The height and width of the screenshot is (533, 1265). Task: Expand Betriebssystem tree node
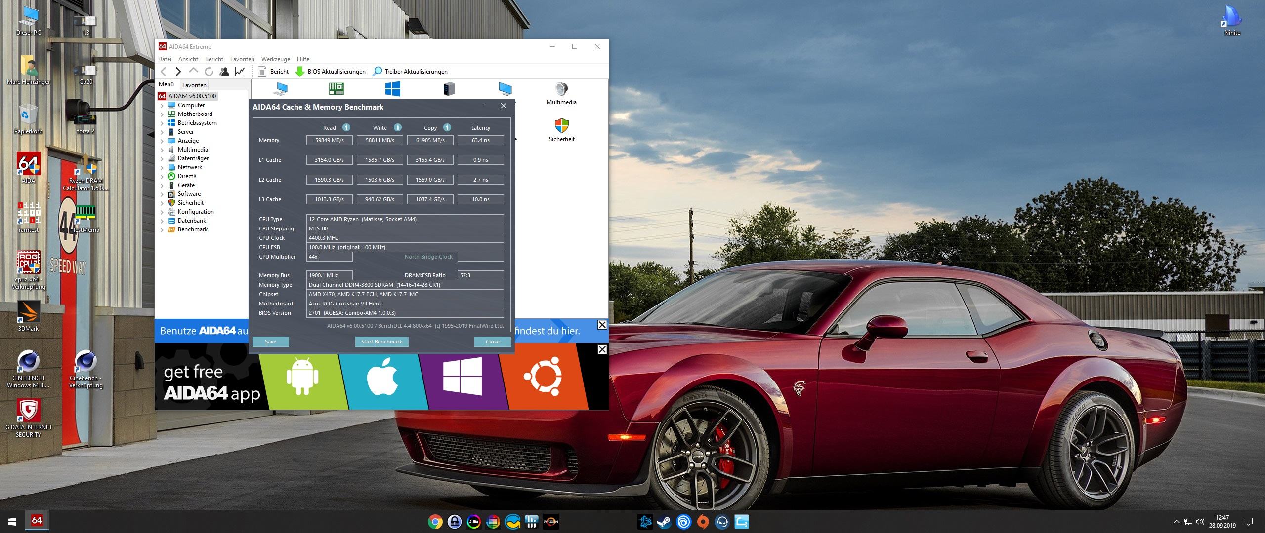pyautogui.click(x=162, y=123)
